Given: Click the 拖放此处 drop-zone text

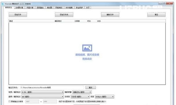Looking at the screenshot, I should [x=87, y=59].
